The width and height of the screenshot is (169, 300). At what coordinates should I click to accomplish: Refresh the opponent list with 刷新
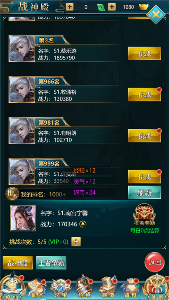point(145,192)
